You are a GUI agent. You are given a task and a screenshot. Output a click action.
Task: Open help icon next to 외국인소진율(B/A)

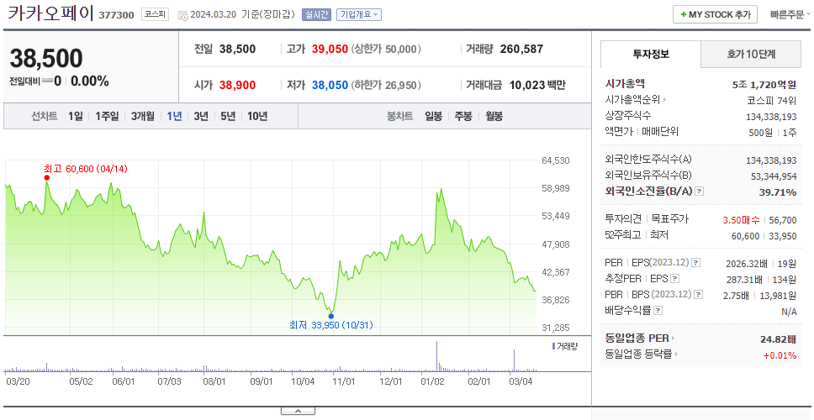click(x=700, y=192)
